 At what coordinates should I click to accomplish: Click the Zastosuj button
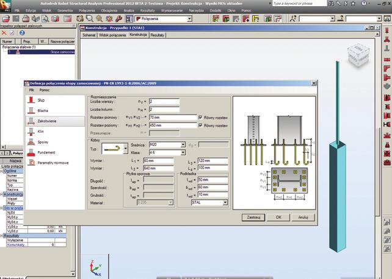[x=253, y=217]
